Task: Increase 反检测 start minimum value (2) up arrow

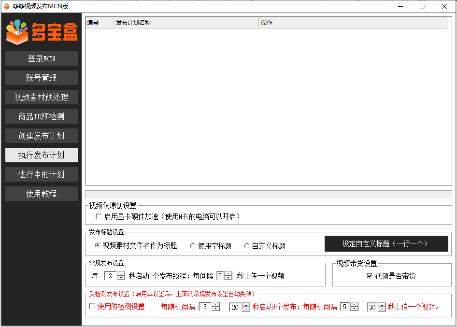Action: [215, 305]
